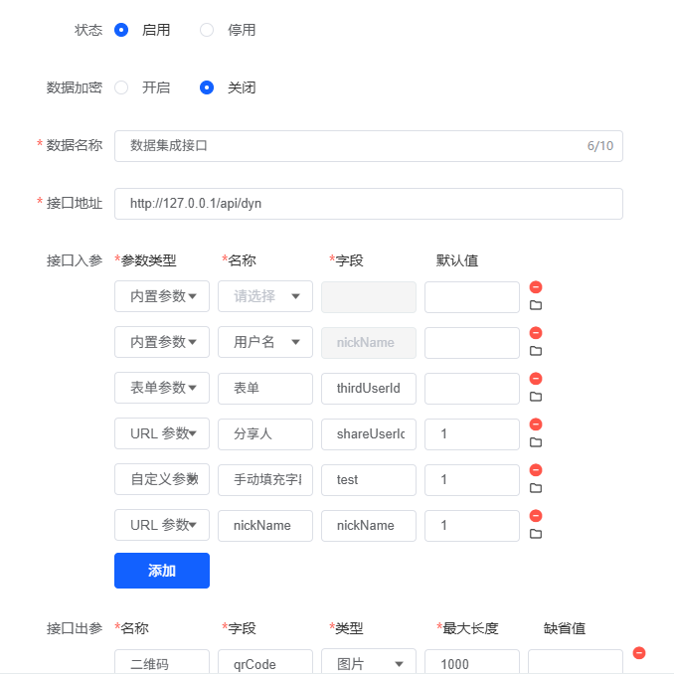The height and width of the screenshot is (677, 674).
Task: Click the 最大长度 field showing 1000
Action: tap(472, 664)
